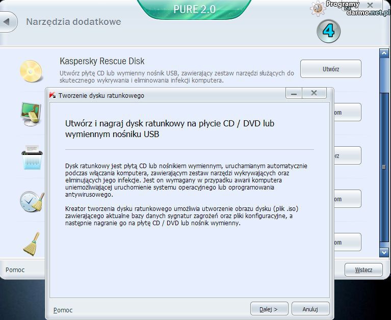This screenshot has width=391, height=320.
Task: Click the clock-broom row button behind dialog
Action: [347, 199]
